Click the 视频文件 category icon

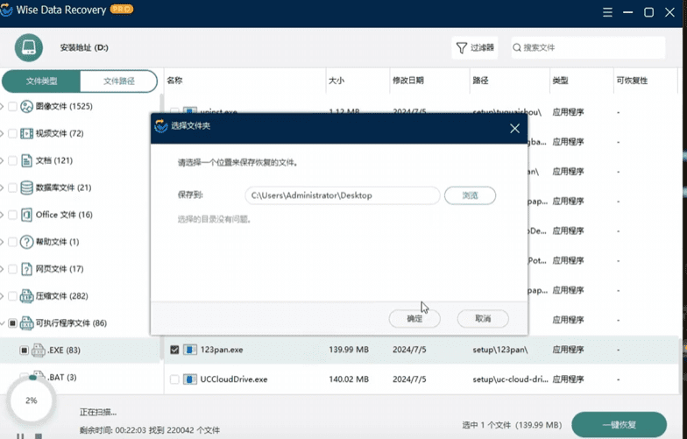[x=26, y=134]
